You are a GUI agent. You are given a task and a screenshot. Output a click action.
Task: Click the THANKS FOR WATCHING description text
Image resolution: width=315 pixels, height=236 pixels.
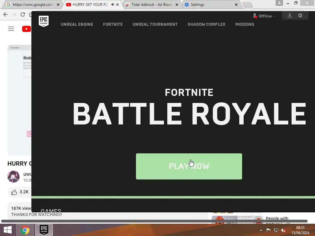37,214
